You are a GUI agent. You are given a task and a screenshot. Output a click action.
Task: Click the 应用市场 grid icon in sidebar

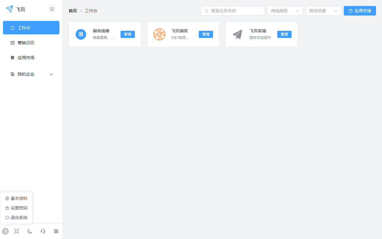12,57
